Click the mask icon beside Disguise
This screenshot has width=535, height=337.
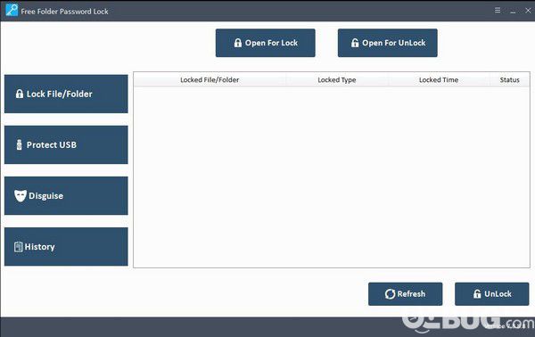21,196
